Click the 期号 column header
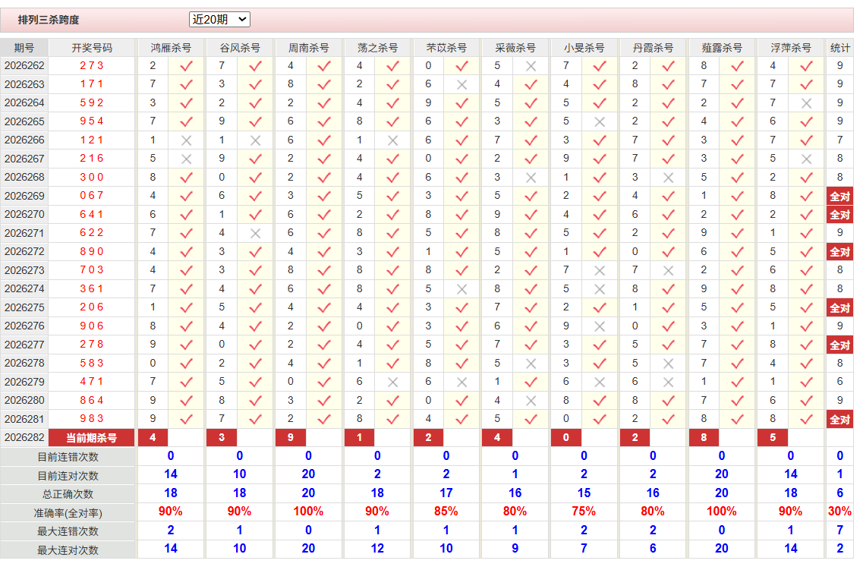Image resolution: width=863 pixels, height=570 pixels. [x=24, y=48]
